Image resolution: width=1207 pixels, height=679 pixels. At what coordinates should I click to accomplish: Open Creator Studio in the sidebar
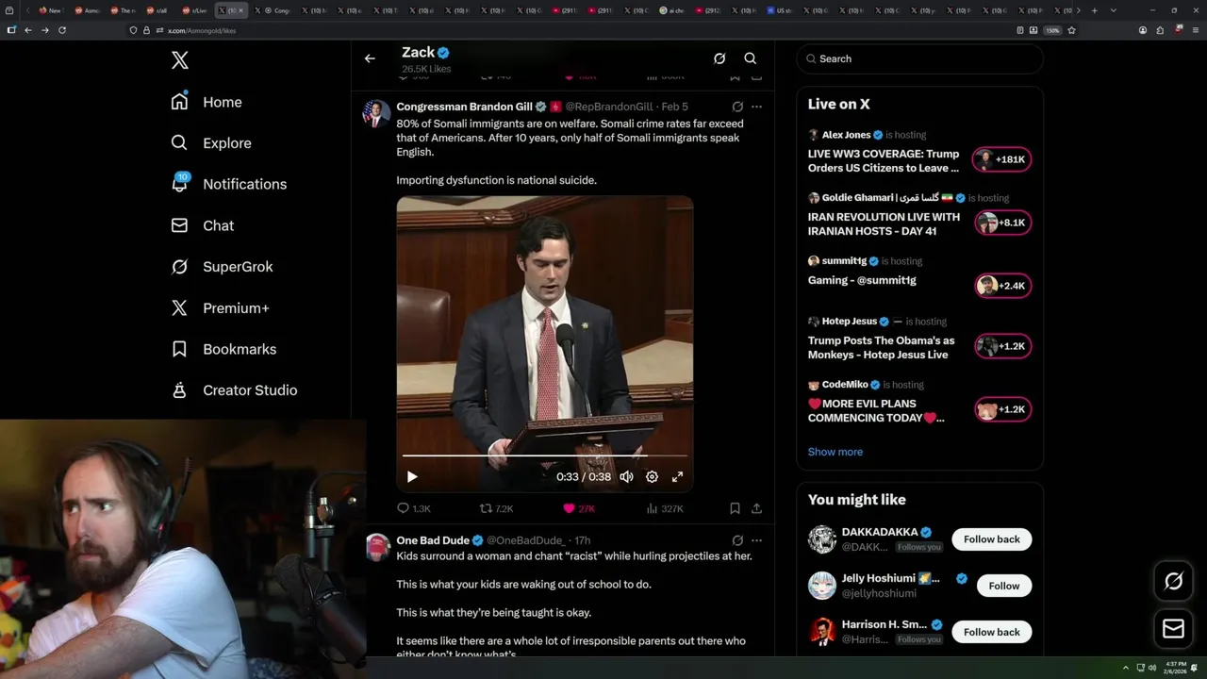pos(234,390)
